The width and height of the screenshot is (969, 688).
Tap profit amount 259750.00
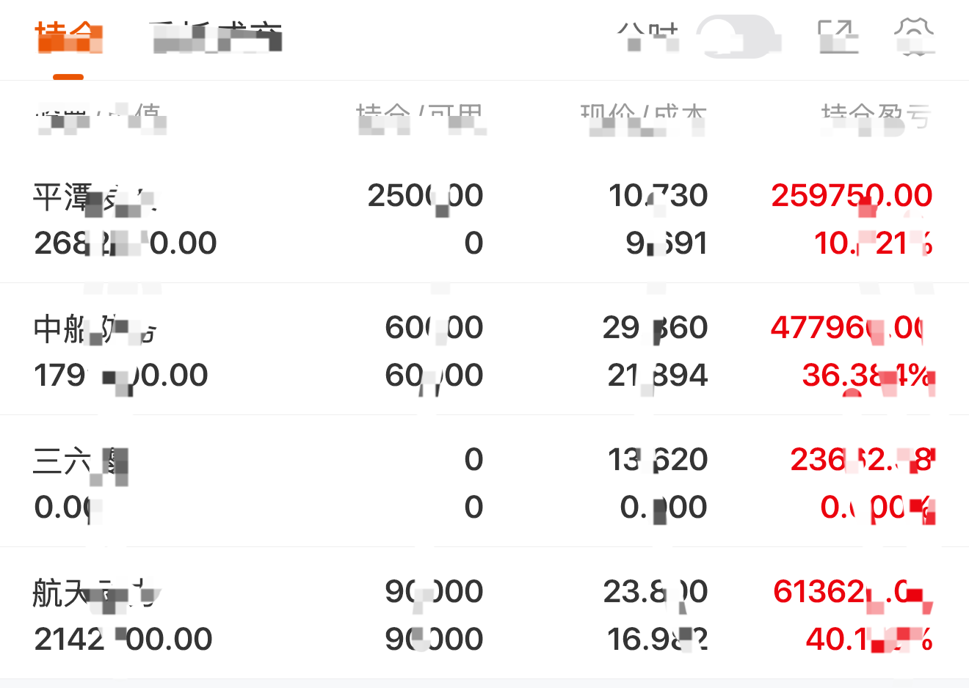tap(852, 196)
